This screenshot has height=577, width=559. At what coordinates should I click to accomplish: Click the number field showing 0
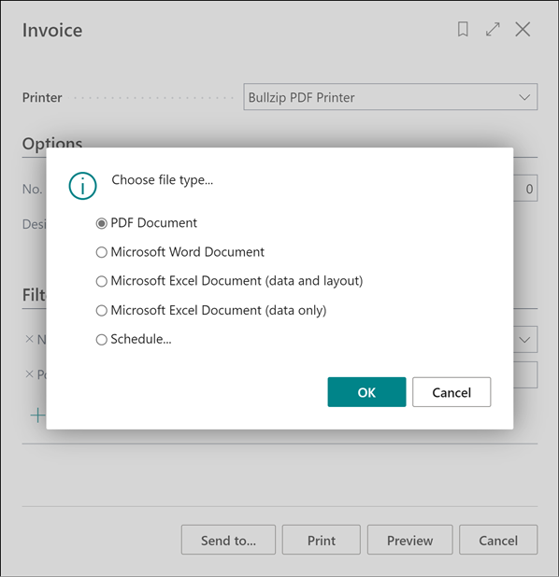pyautogui.click(x=525, y=189)
